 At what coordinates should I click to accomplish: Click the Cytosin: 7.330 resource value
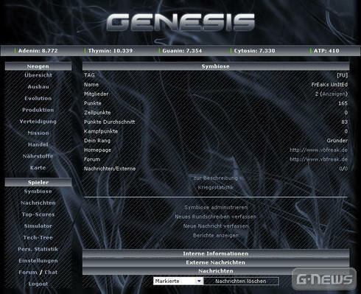click(x=254, y=51)
